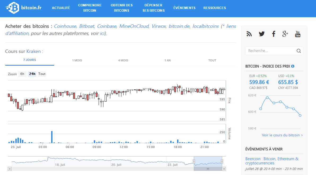Switch to the 1 Mois tab

(x=77, y=60)
